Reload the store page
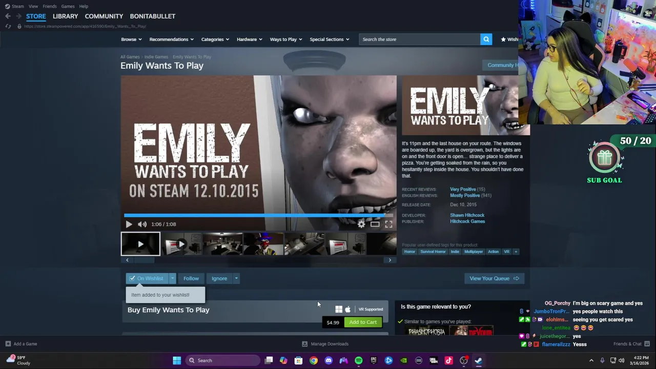656x369 pixels. click(8, 26)
